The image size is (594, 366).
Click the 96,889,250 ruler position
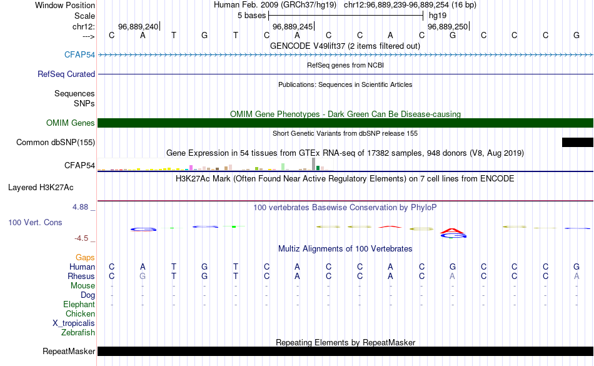coord(448,26)
